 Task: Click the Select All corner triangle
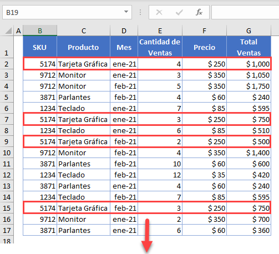coord(8,31)
